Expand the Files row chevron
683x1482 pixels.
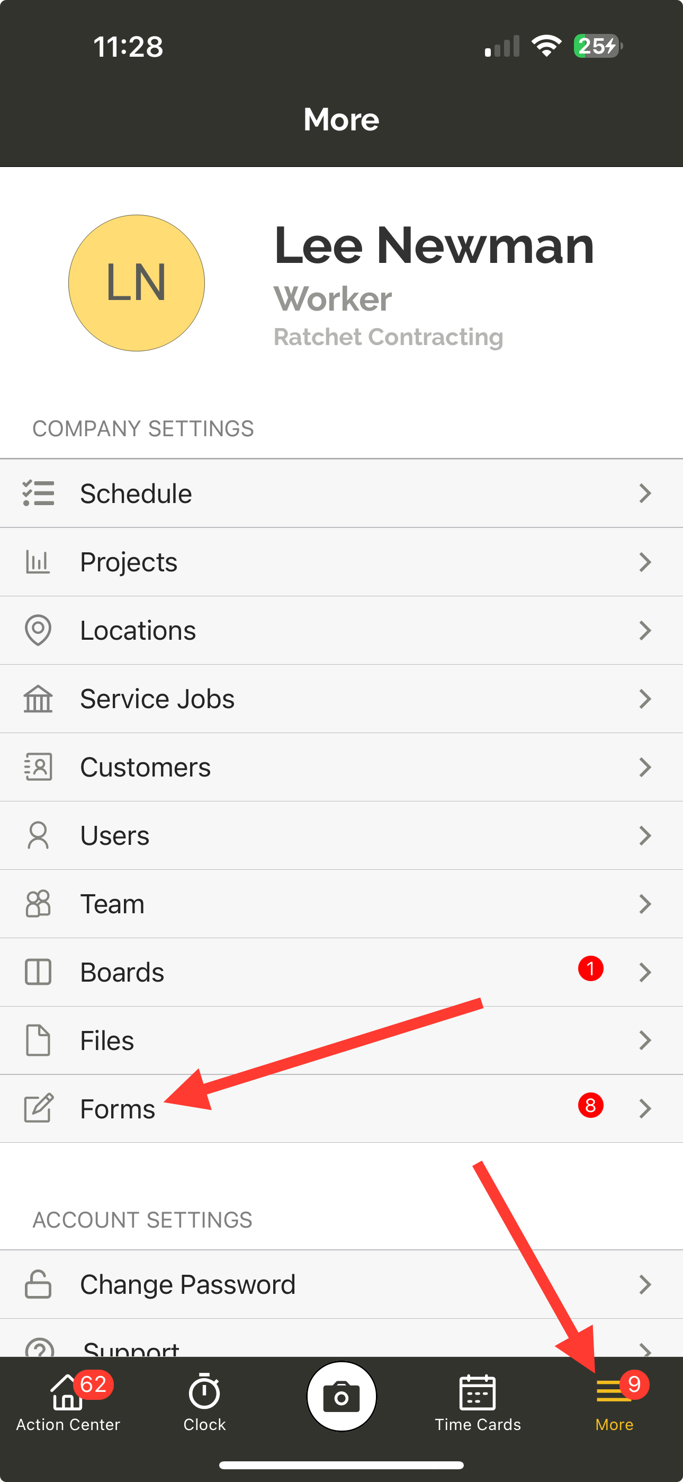pyautogui.click(x=645, y=1040)
